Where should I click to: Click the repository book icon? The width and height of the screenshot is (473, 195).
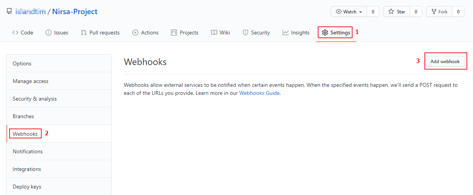[x=9, y=11]
